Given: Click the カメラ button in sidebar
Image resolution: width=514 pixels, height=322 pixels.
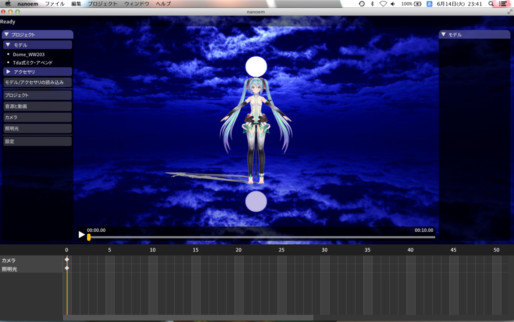Looking at the screenshot, I should (37, 117).
